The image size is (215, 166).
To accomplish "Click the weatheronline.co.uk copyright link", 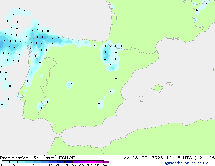I will pyautogui.click(x=187, y=163).
